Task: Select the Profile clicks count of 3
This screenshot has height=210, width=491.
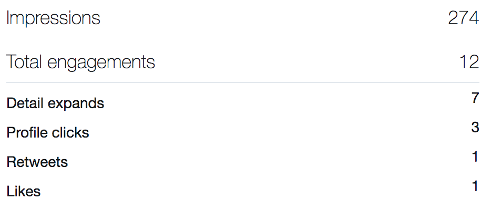Action: click(x=475, y=128)
